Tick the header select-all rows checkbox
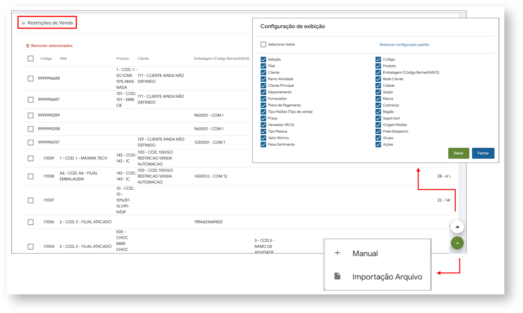Viewport: 523px width, 313px height. [31, 59]
